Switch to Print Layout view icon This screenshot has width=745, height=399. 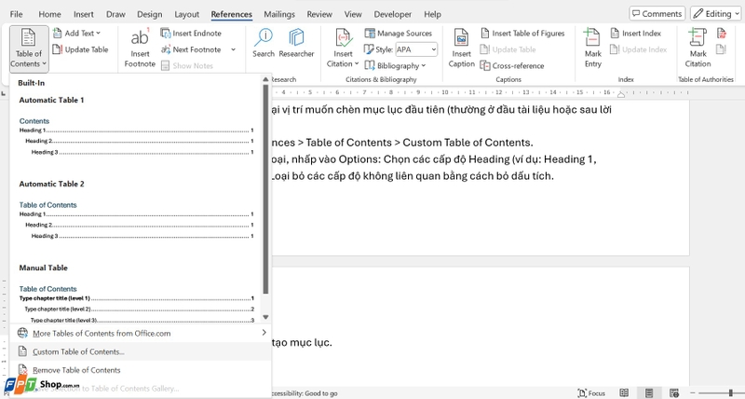[x=649, y=392]
